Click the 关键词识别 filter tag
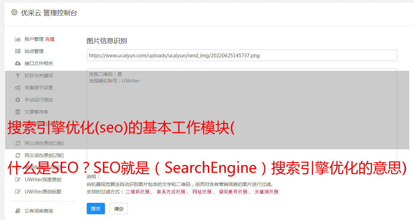 (x=267, y=192)
